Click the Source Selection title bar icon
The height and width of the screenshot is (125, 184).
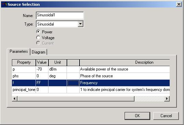(4, 4)
